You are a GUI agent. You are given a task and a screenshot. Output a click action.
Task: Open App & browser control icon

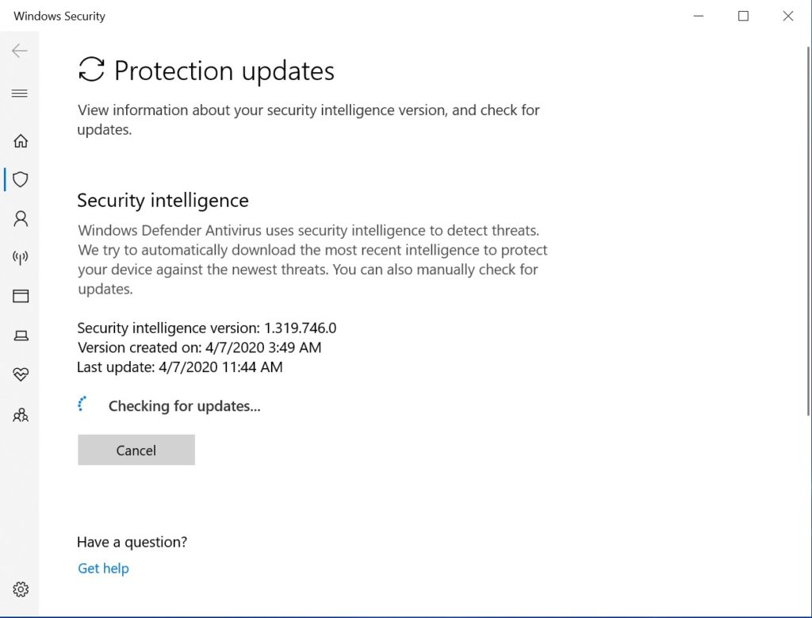pos(21,296)
